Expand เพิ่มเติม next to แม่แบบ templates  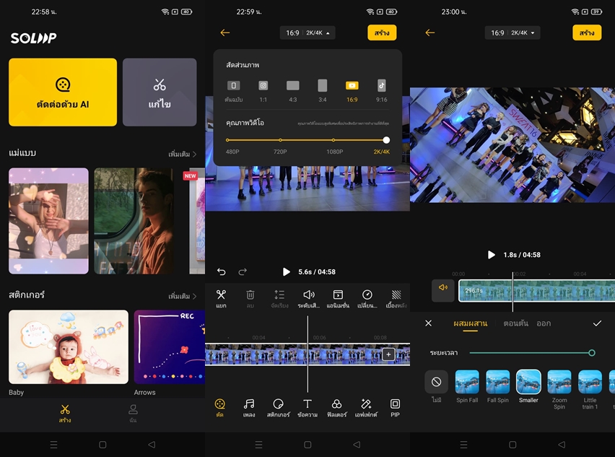click(x=182, y=154)
